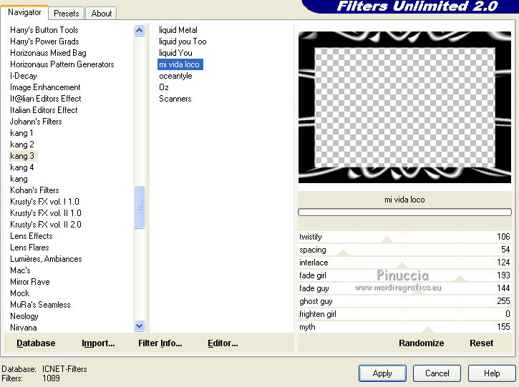
Task: Select Mirror Rave category
Action: pos(30,282)
